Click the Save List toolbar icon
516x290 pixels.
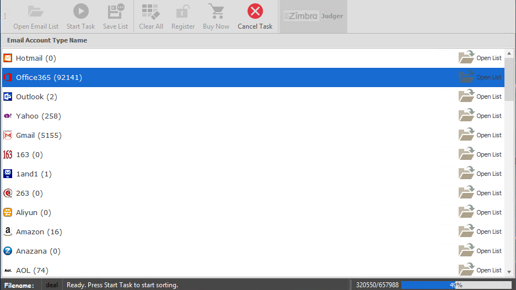click(x=116, y=12)
